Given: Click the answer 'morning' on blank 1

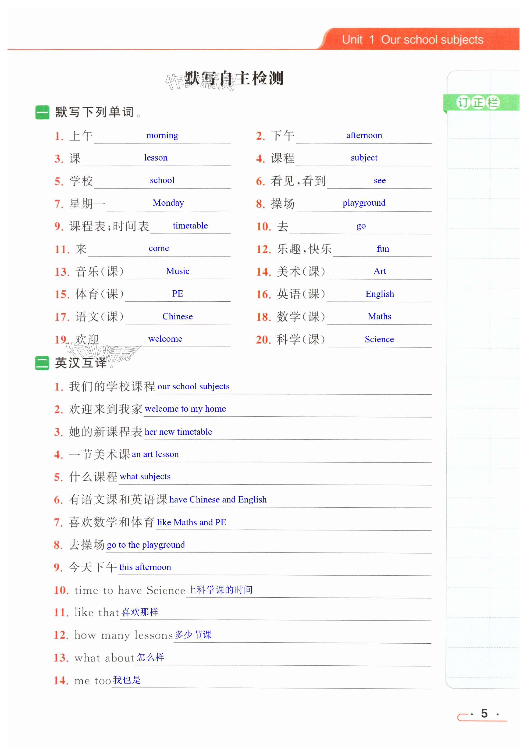Looking at the screenshot, I should (162, 135).
